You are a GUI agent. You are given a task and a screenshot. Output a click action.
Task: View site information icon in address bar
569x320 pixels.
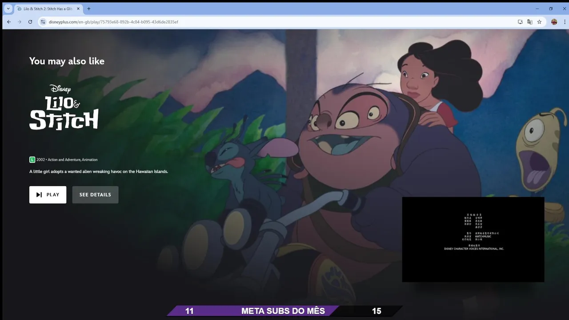[43, 22]
